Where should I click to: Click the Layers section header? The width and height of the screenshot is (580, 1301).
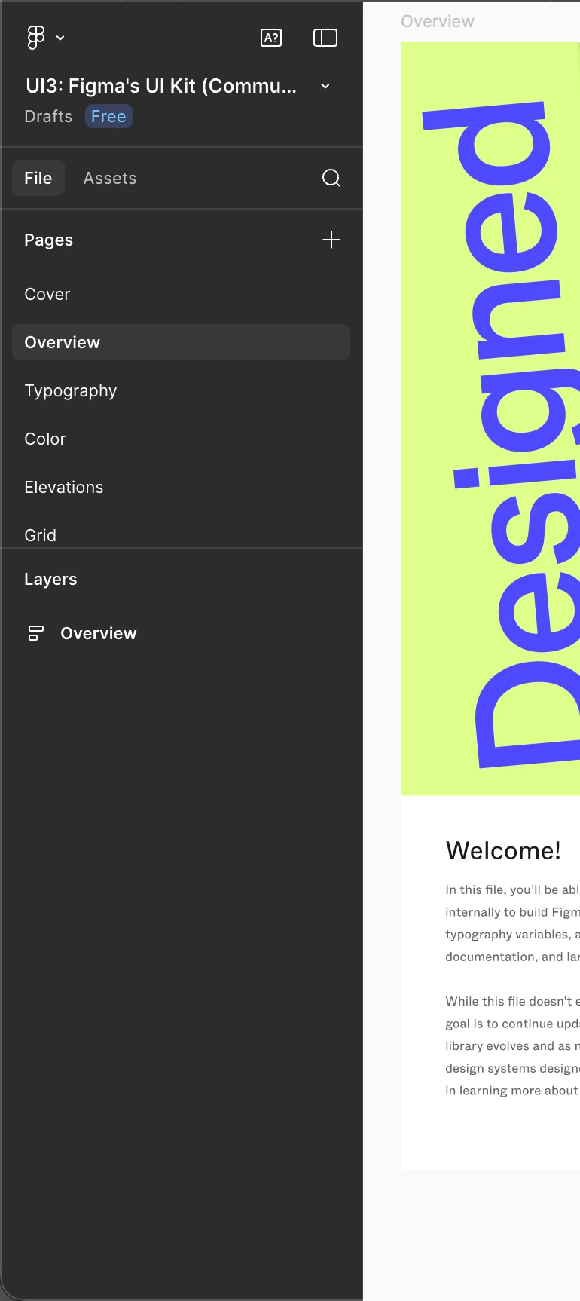(x=50, y=580)
